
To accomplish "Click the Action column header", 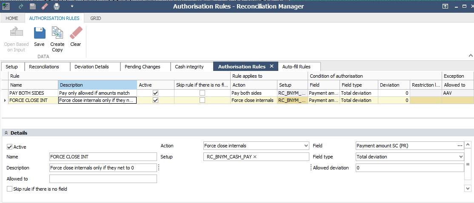I will [254, 85].
